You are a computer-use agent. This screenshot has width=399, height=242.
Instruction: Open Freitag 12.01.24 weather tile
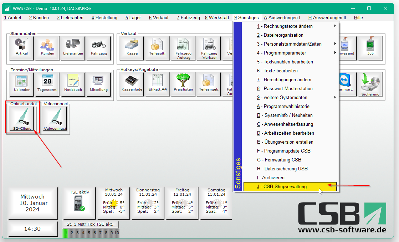(182, 203)
